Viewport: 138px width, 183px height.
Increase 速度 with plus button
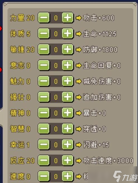pos(67,176)
